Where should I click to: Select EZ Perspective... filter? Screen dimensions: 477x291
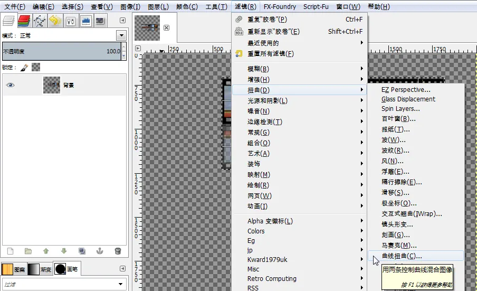tap(416, 89)
